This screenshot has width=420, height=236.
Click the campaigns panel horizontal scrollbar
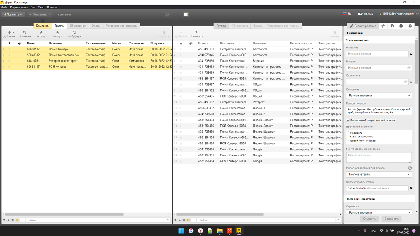(64, 214)
